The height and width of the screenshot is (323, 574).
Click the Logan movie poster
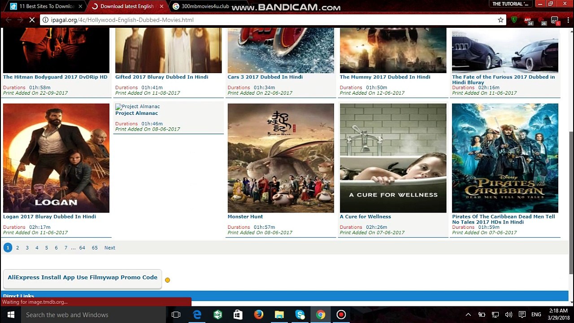[x=56, y=158]
